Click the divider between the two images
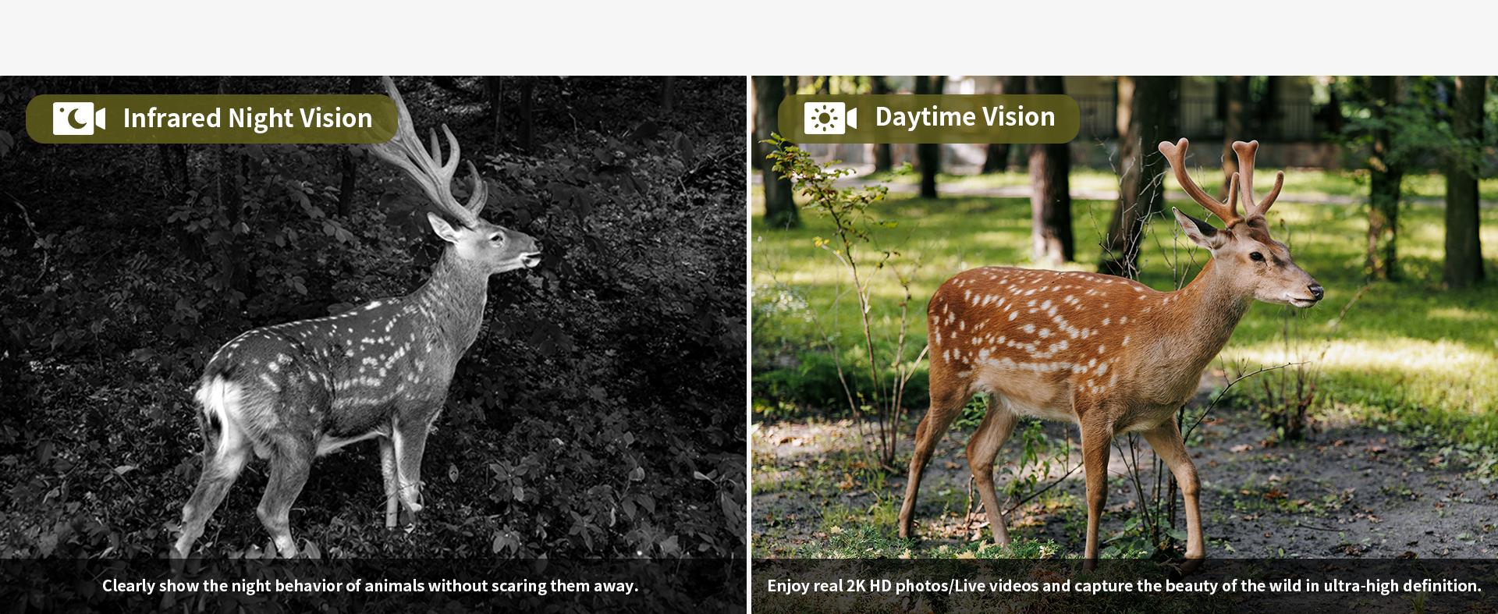 [749, 345]
